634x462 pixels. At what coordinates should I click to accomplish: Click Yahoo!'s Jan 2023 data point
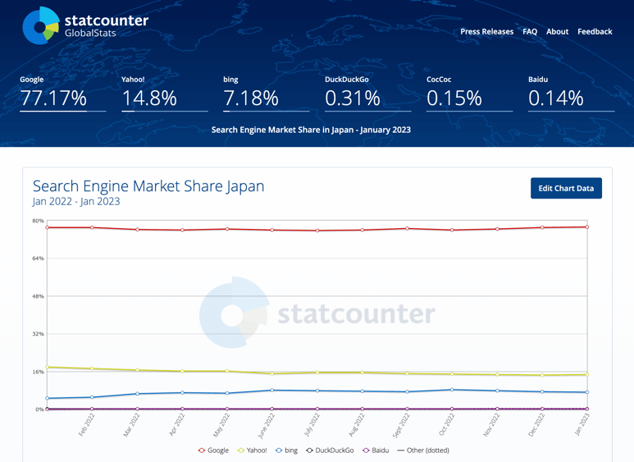pyautogui.click(x=587, y=375)
